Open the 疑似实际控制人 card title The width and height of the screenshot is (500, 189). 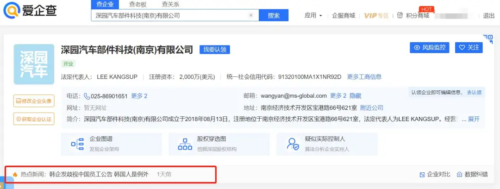pos(325,139)
